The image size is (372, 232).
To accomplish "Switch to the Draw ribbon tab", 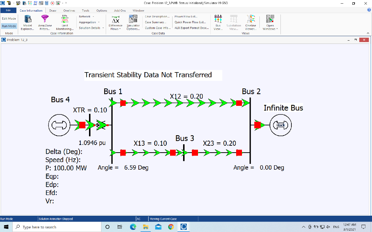I will tap(52, 10).
